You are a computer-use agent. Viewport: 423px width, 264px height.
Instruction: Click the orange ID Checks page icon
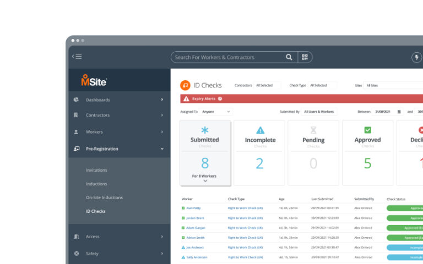(x=186, y=85)
